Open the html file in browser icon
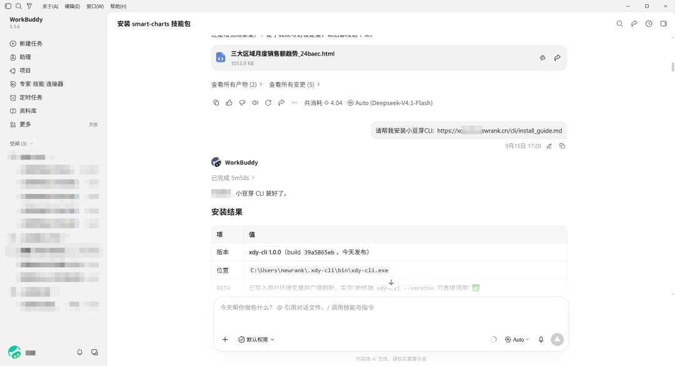Screen dimensions: 675x366 point(542,58)
